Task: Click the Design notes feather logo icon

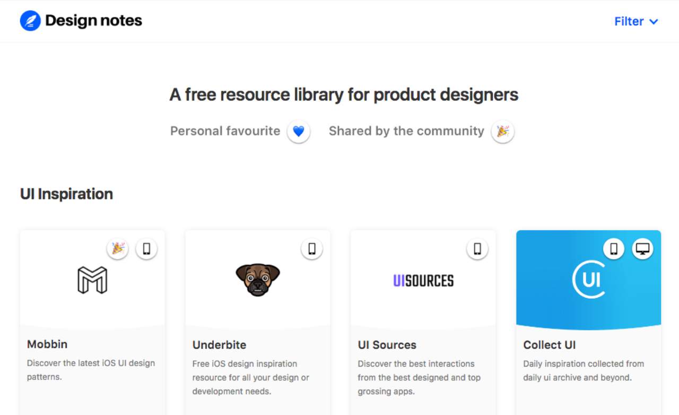Action: pyautogui.click(x=30, y=21)
